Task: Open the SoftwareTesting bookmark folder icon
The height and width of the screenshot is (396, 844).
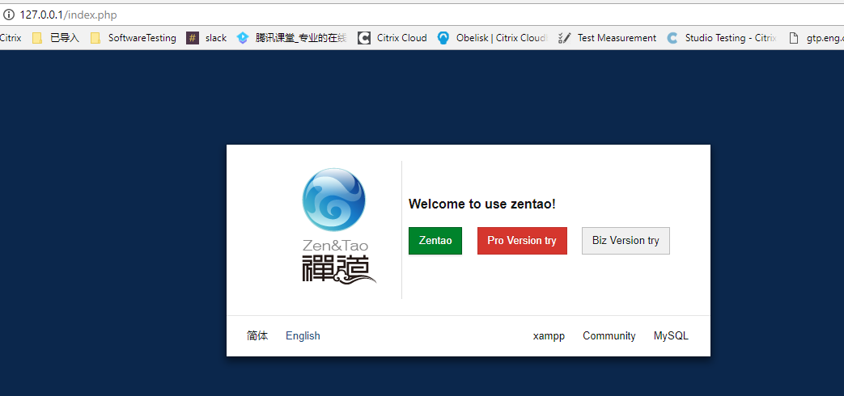Action: coord(95,38)
